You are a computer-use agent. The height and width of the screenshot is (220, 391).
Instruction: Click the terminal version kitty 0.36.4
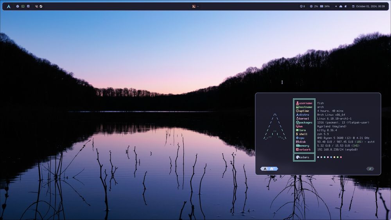327,130
